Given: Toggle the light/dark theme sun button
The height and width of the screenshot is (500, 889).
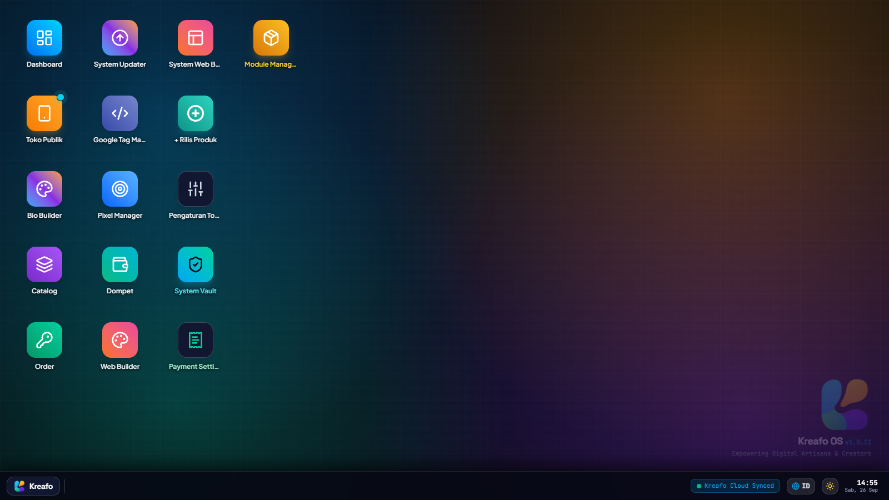Looking at the screenshot, I should click(830, 486).
